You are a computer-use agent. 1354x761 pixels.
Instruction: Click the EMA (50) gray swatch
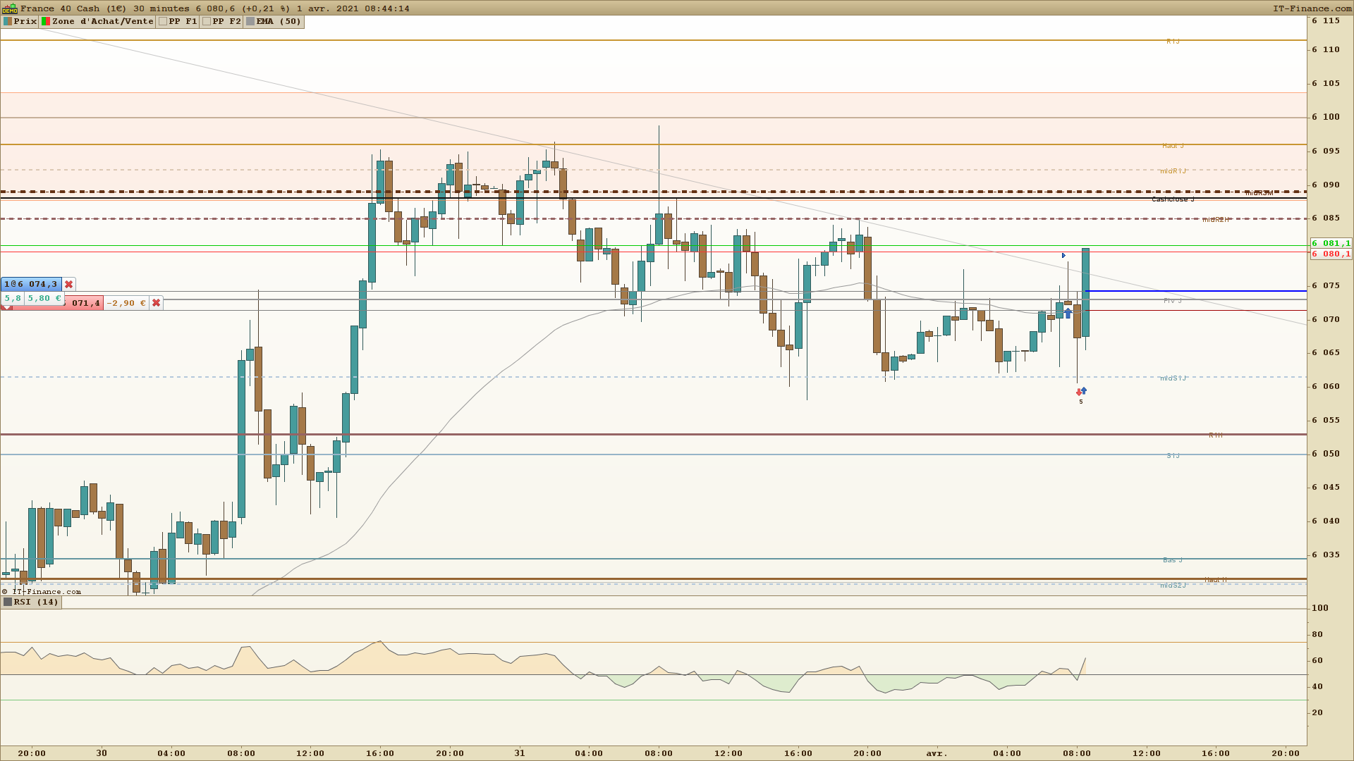(250, 22)
